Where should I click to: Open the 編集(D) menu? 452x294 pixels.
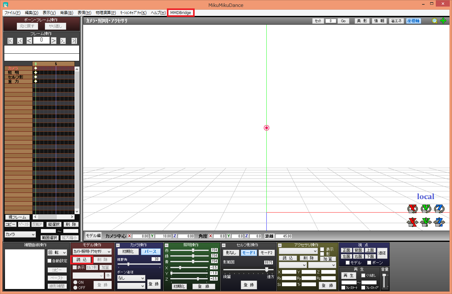coord(32,13)
